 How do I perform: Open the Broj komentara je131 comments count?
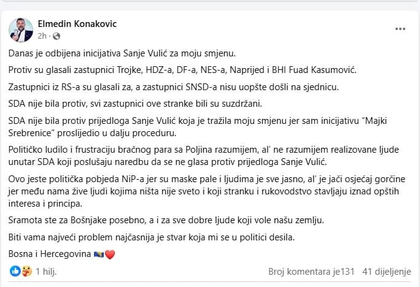tap(311, 272)
